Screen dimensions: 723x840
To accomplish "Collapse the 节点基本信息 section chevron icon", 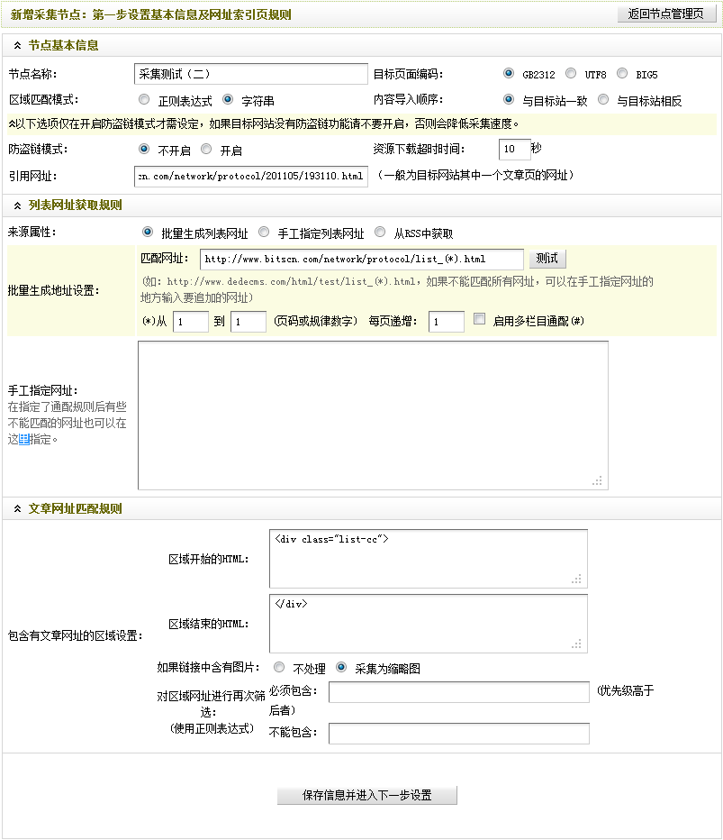I will pyautogui.click(x=17, y=45).
